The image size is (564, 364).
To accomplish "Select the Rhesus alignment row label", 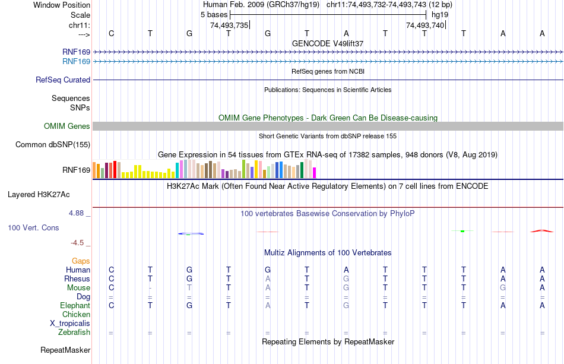I will point(77,278).
